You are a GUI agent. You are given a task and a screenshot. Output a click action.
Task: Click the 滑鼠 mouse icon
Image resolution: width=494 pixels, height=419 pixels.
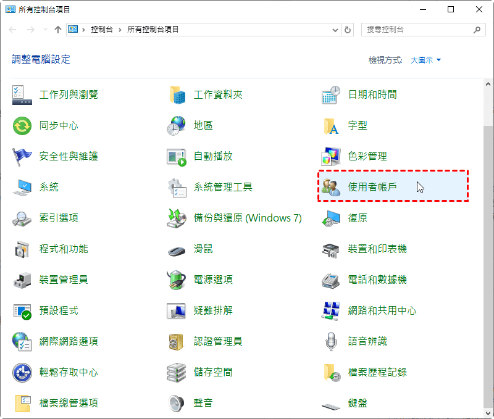177,249
